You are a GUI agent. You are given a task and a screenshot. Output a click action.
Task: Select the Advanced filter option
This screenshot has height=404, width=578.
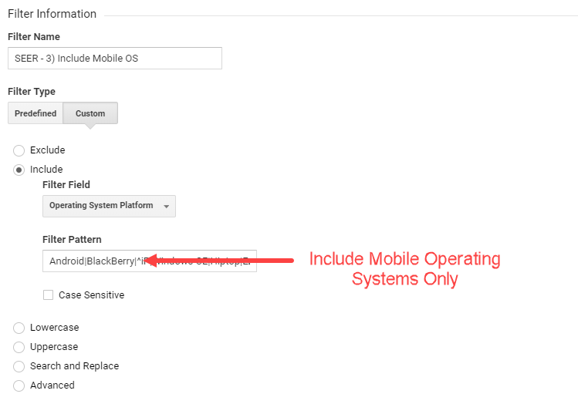(x=19, y=385)
